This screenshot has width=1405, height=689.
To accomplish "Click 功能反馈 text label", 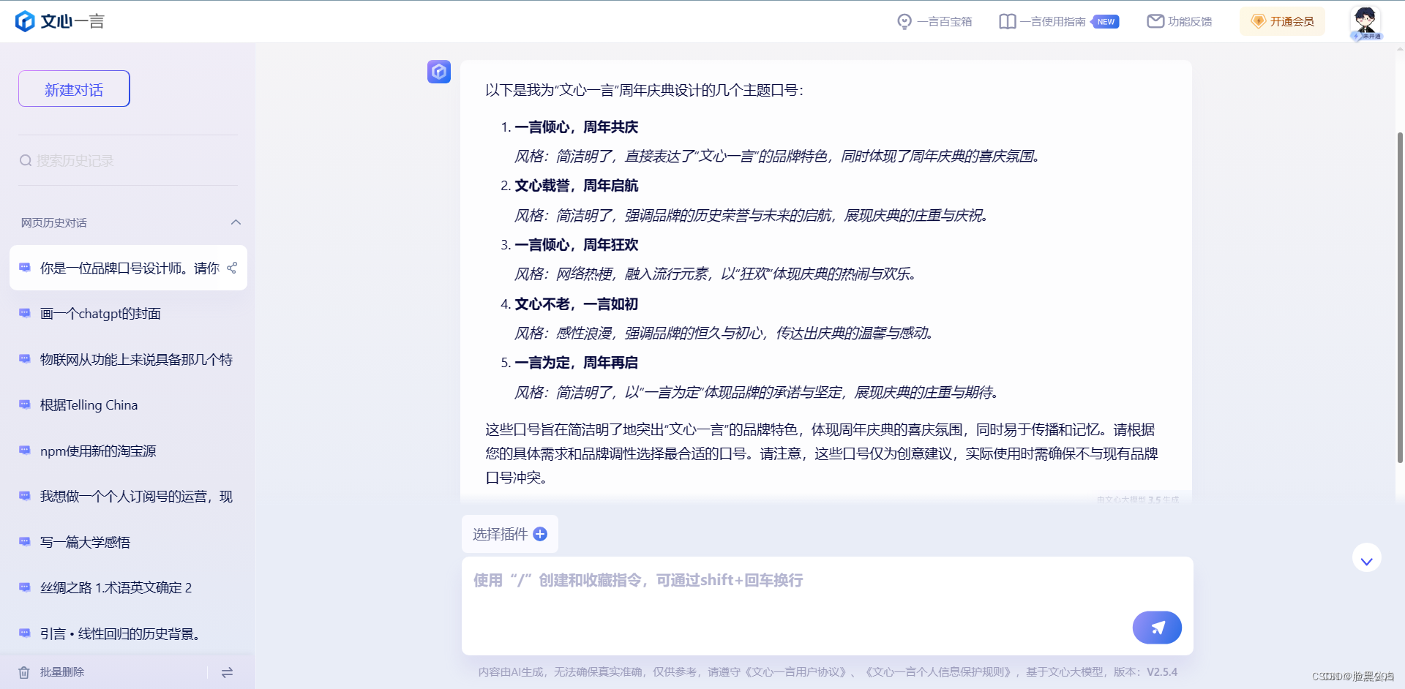I will pos(1190,22).
